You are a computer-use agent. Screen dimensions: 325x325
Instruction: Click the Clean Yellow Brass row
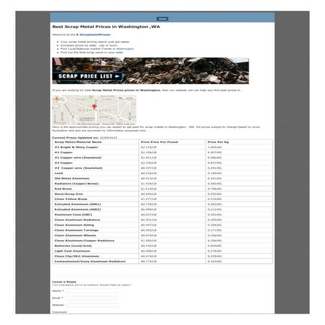tap(162, 199)
